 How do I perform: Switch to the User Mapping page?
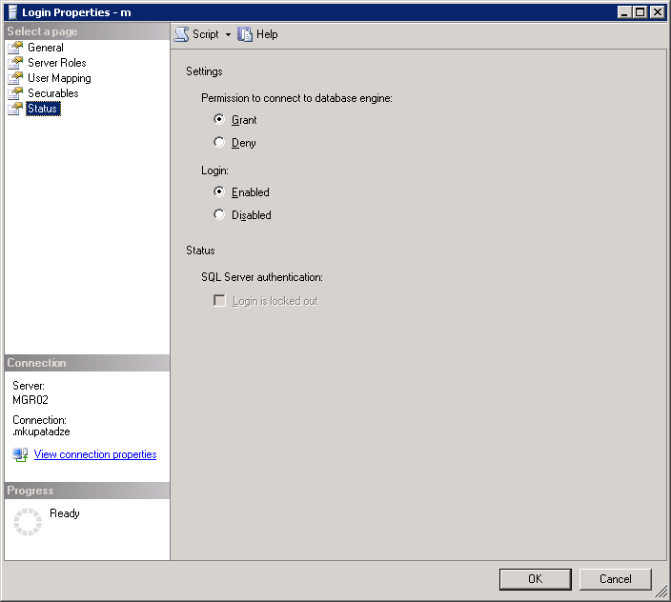[59, 78]
